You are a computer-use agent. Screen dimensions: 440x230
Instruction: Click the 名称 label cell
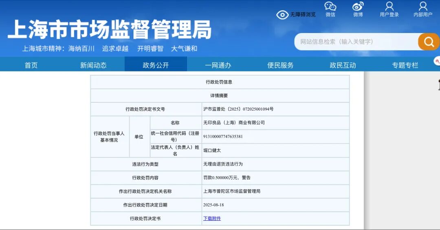[175, 123]
